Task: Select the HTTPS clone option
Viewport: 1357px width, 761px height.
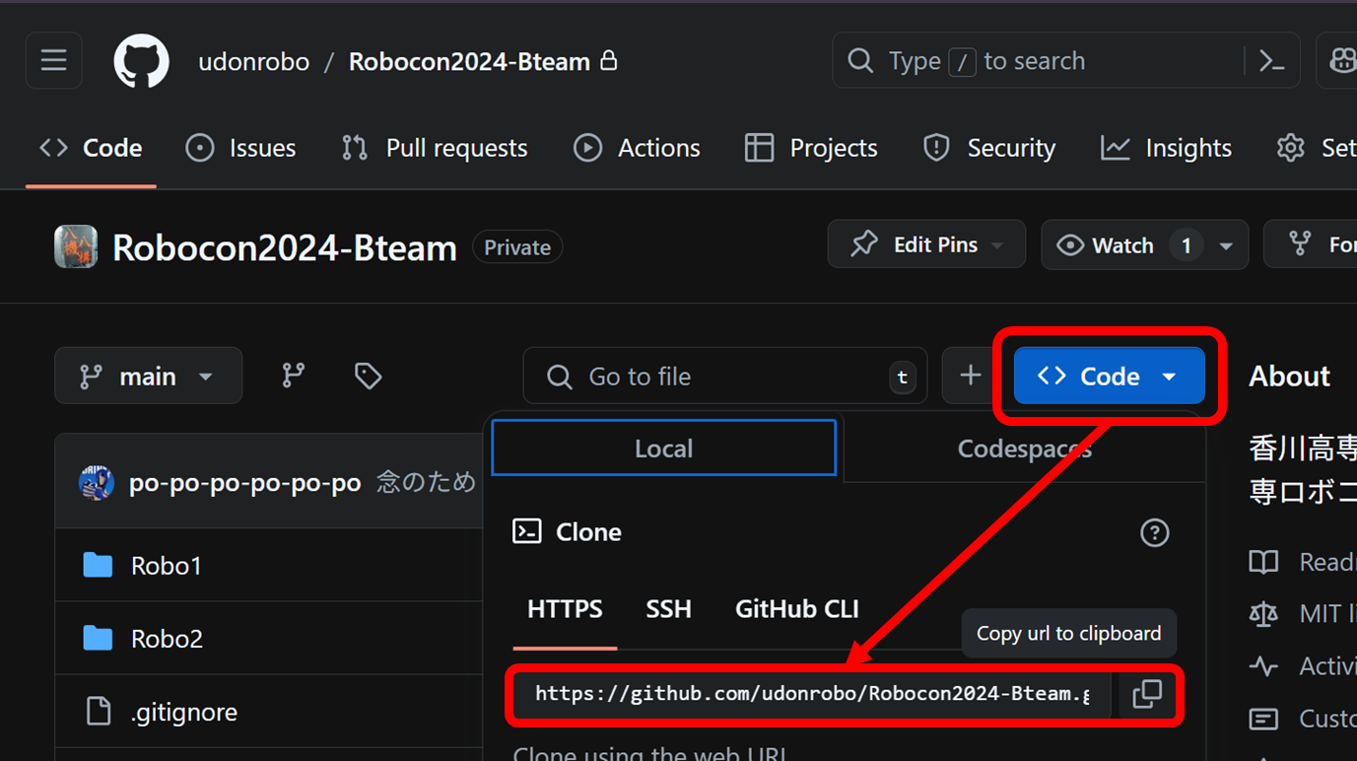Action: pos(565,609)
